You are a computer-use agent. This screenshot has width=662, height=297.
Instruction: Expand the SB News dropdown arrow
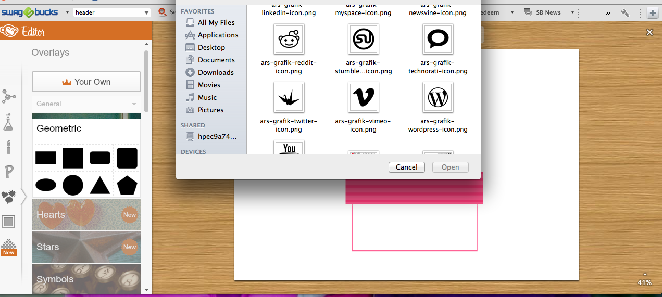point(572,12)
